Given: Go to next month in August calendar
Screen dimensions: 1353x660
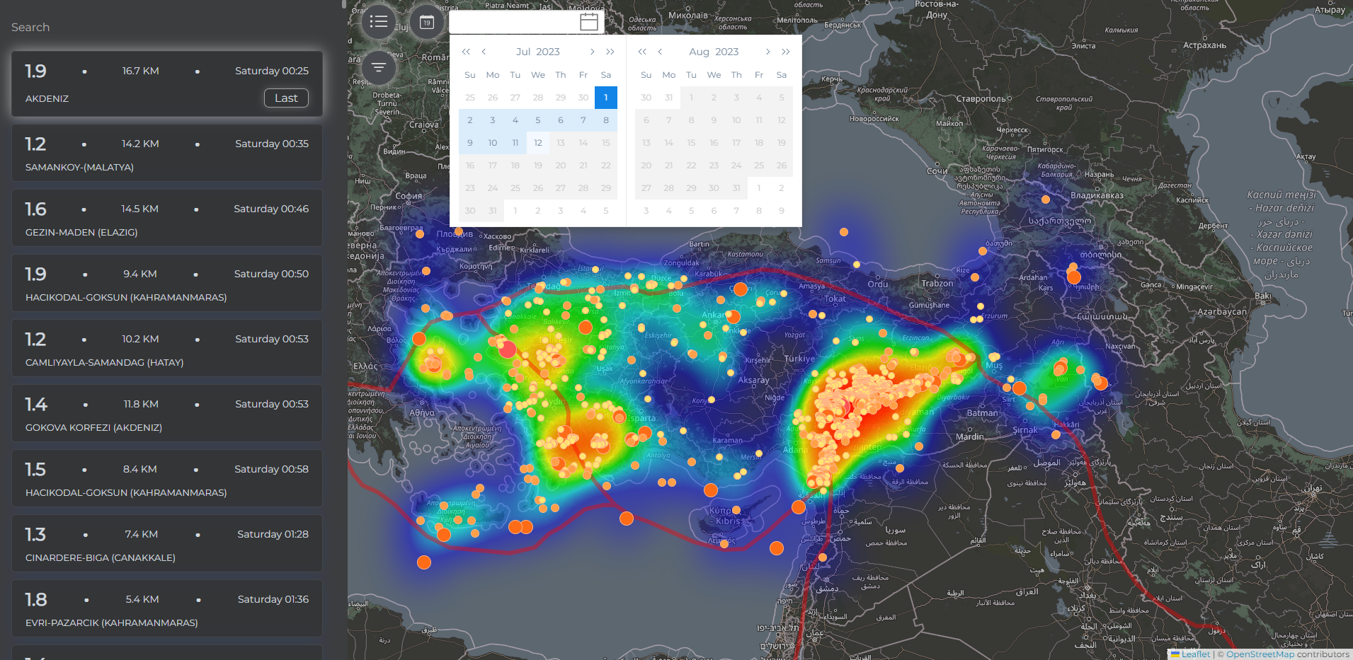Looking at the screenshot, I should pyautogui.click(x=767, y=52).
